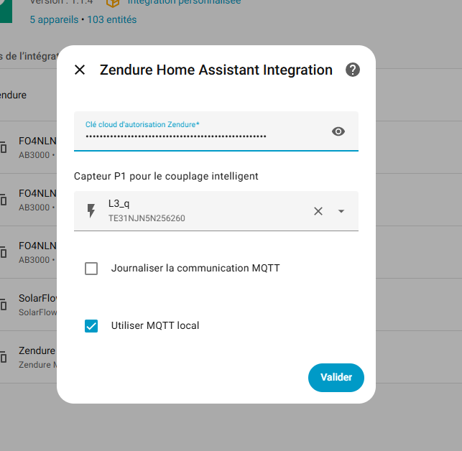
Task: Expand the P1 sensor dropdown arrow
Action: tap(341, 211)
